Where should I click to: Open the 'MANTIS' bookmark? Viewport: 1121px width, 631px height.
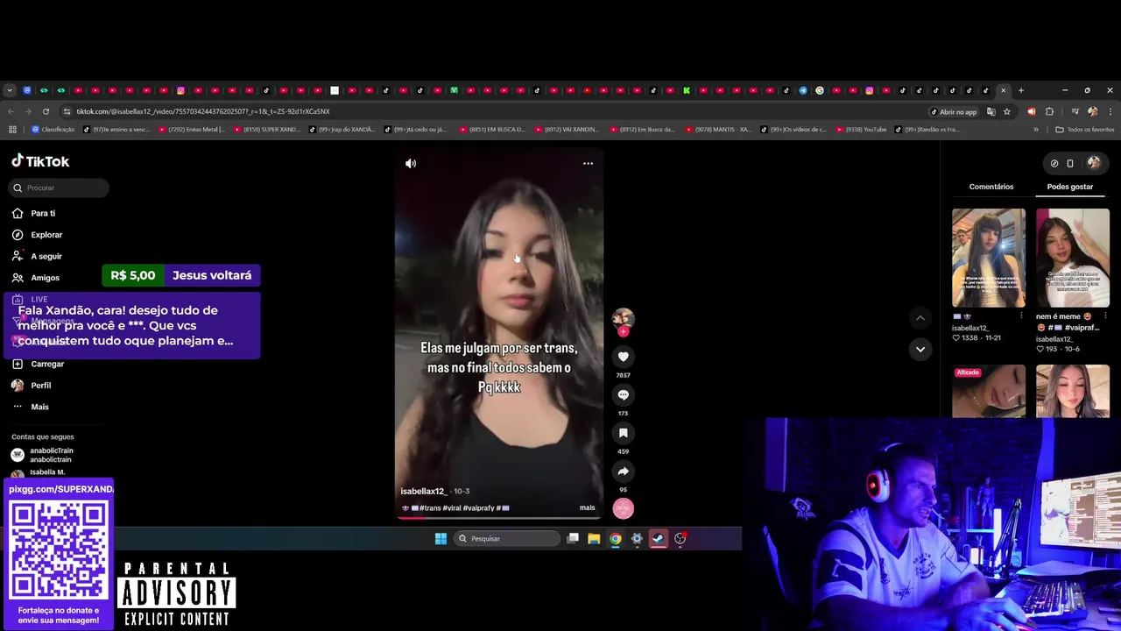pos(718,130)
